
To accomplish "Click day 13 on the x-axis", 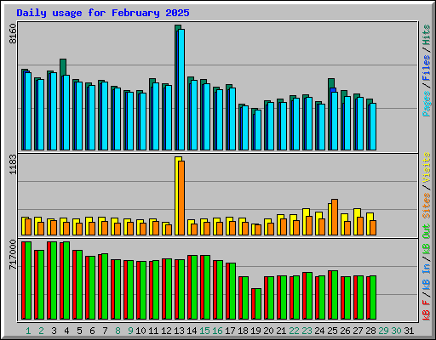I will click(179, 331).
